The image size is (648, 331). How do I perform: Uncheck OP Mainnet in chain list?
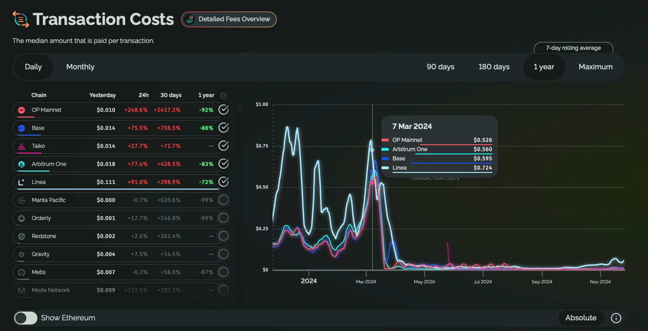tap(224, 110)
